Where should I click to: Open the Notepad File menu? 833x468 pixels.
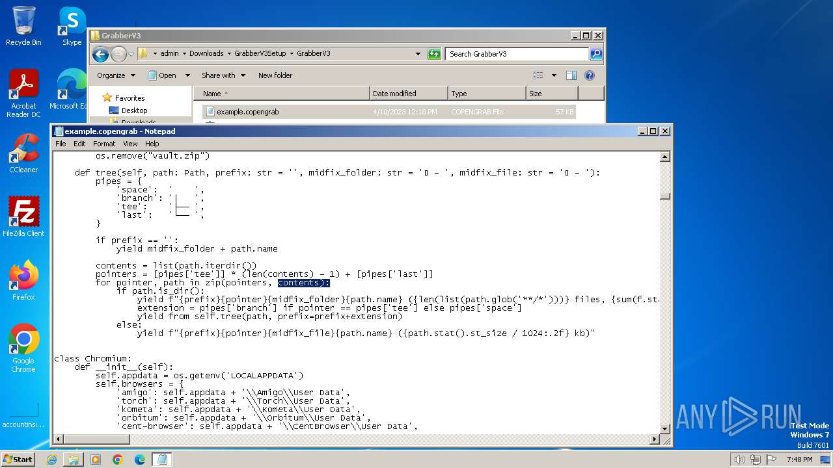61,144
